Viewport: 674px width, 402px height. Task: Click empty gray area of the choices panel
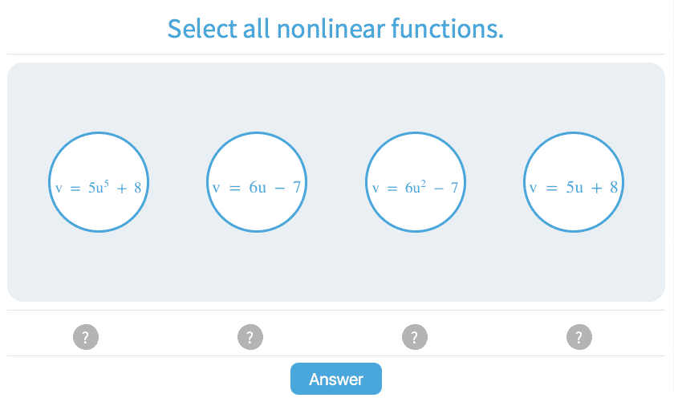click(x=335, y=265)
